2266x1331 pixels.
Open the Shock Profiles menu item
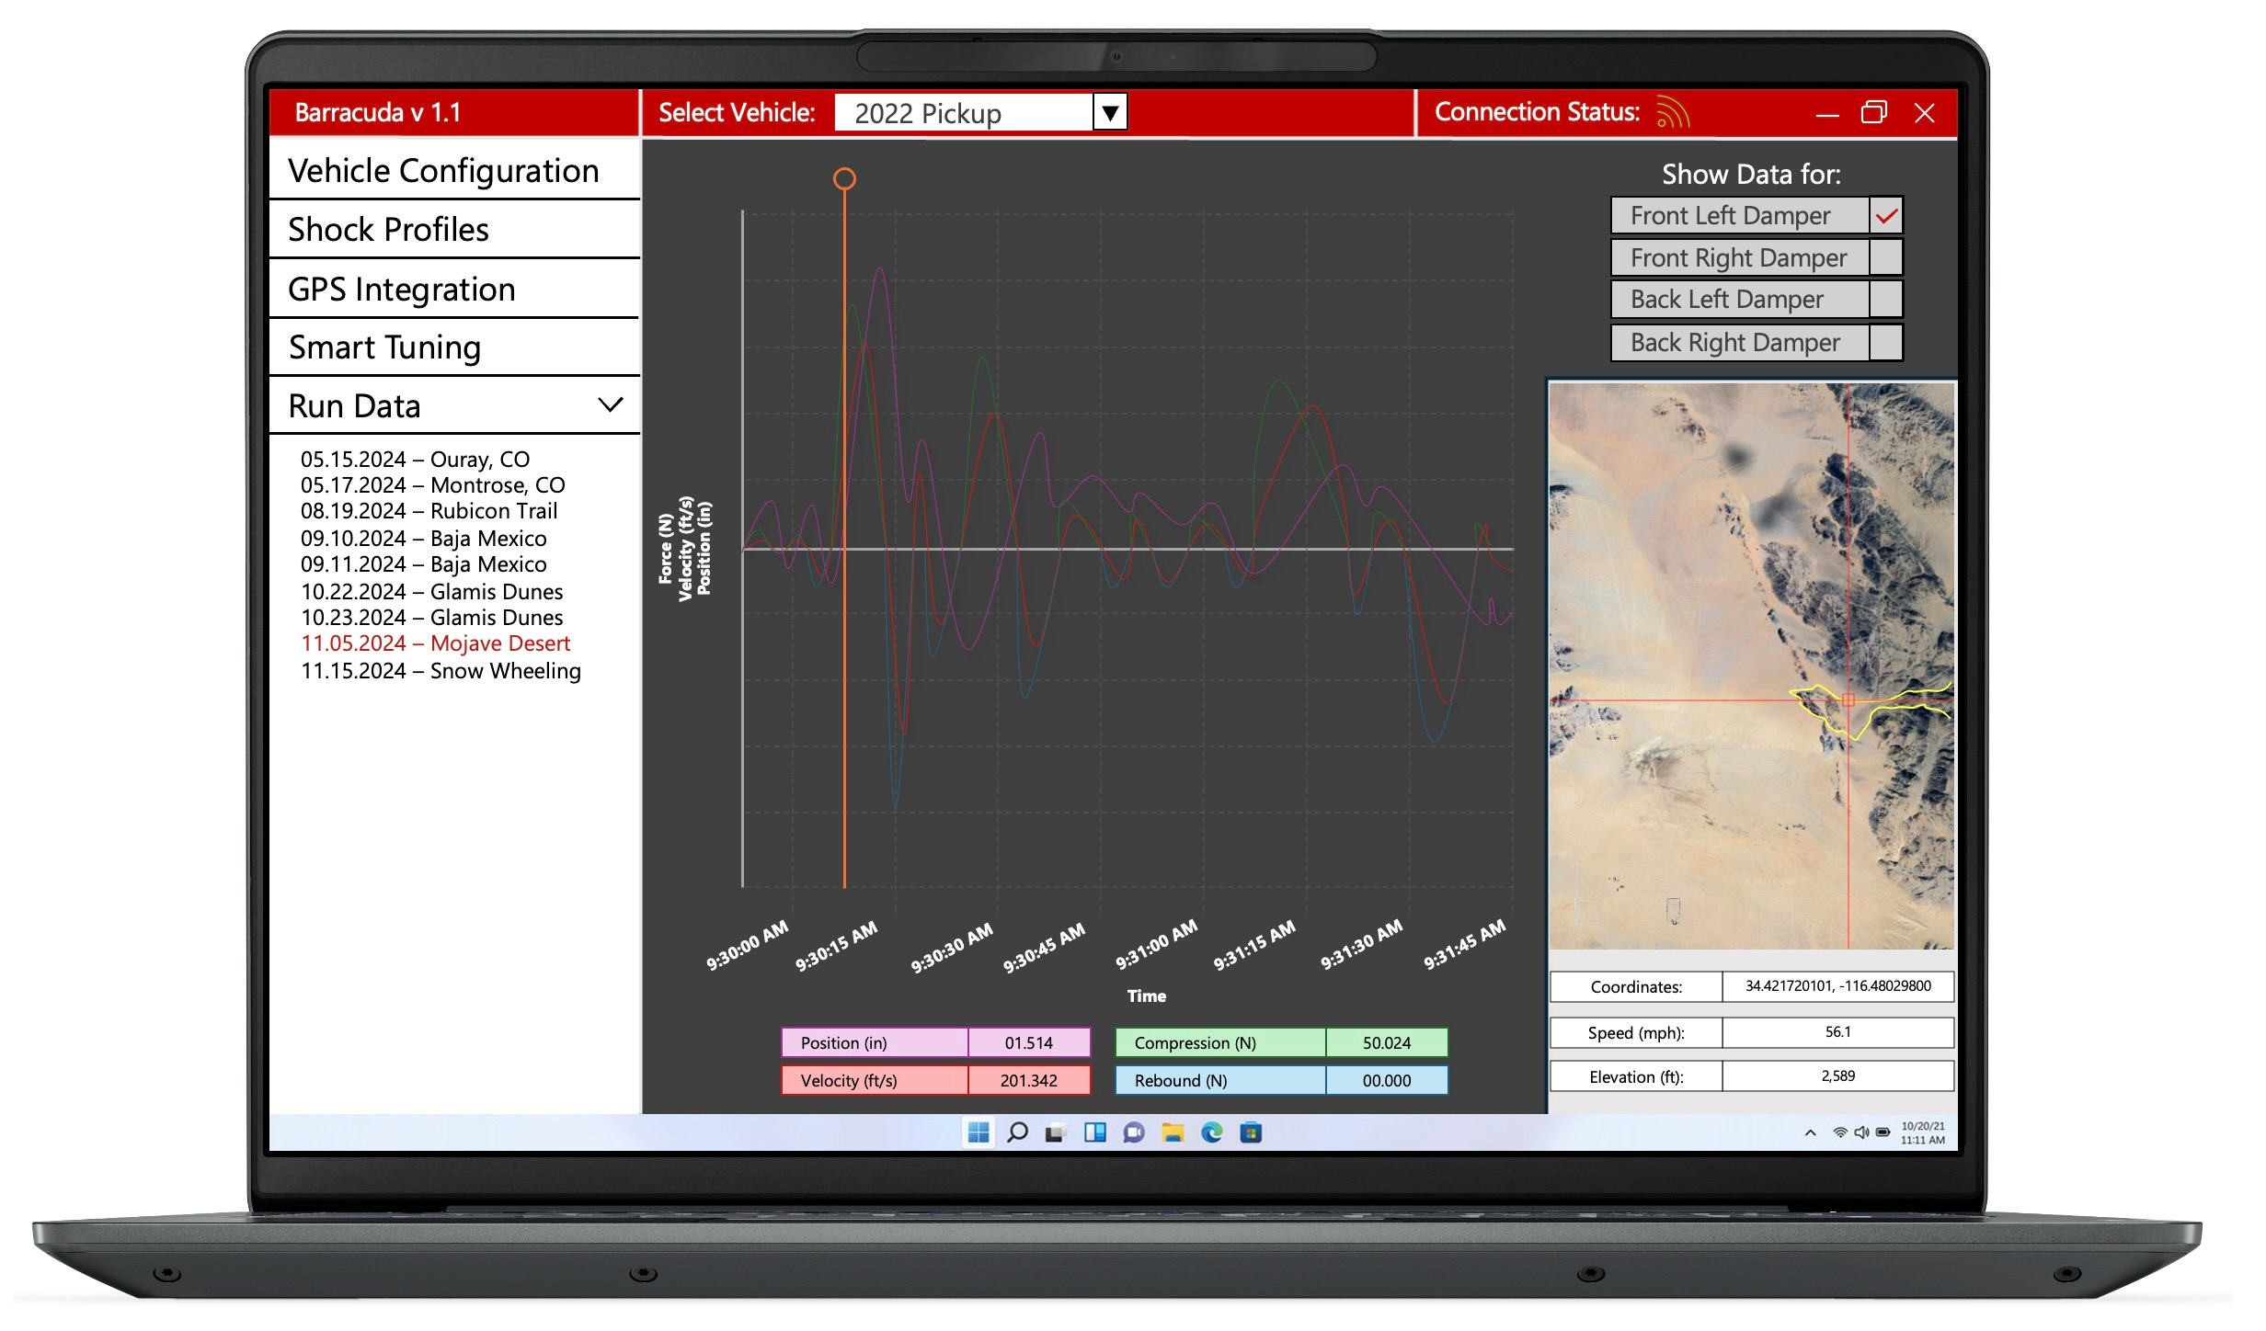(388, 230)
